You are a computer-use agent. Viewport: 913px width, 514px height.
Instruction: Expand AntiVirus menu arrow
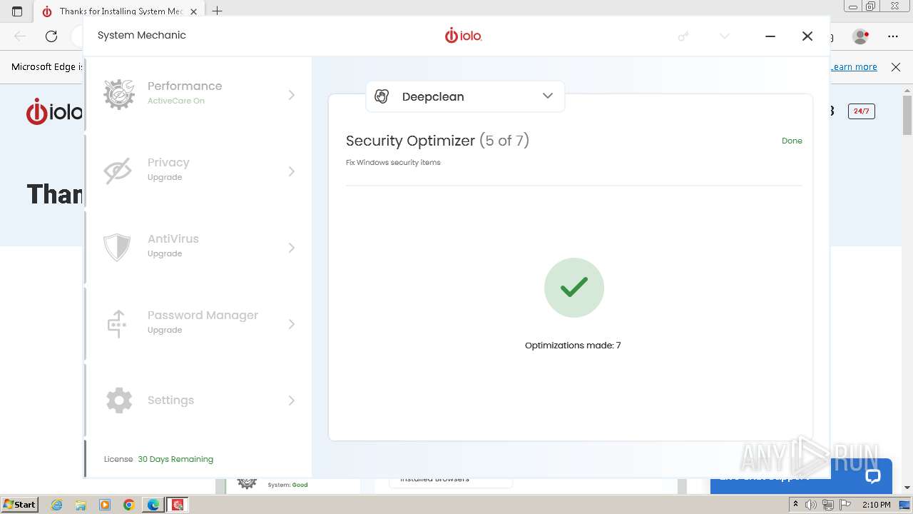pyautogui.click(x=291, y=247)
